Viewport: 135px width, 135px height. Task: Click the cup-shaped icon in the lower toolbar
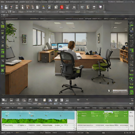(x=36, y=100)
